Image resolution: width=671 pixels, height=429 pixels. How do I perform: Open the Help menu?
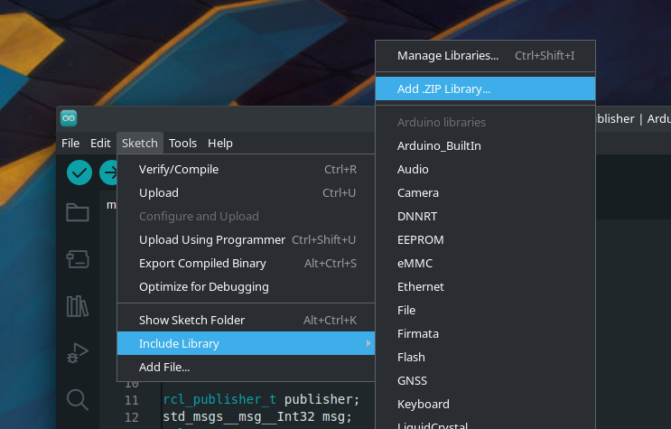coord(220,143)
